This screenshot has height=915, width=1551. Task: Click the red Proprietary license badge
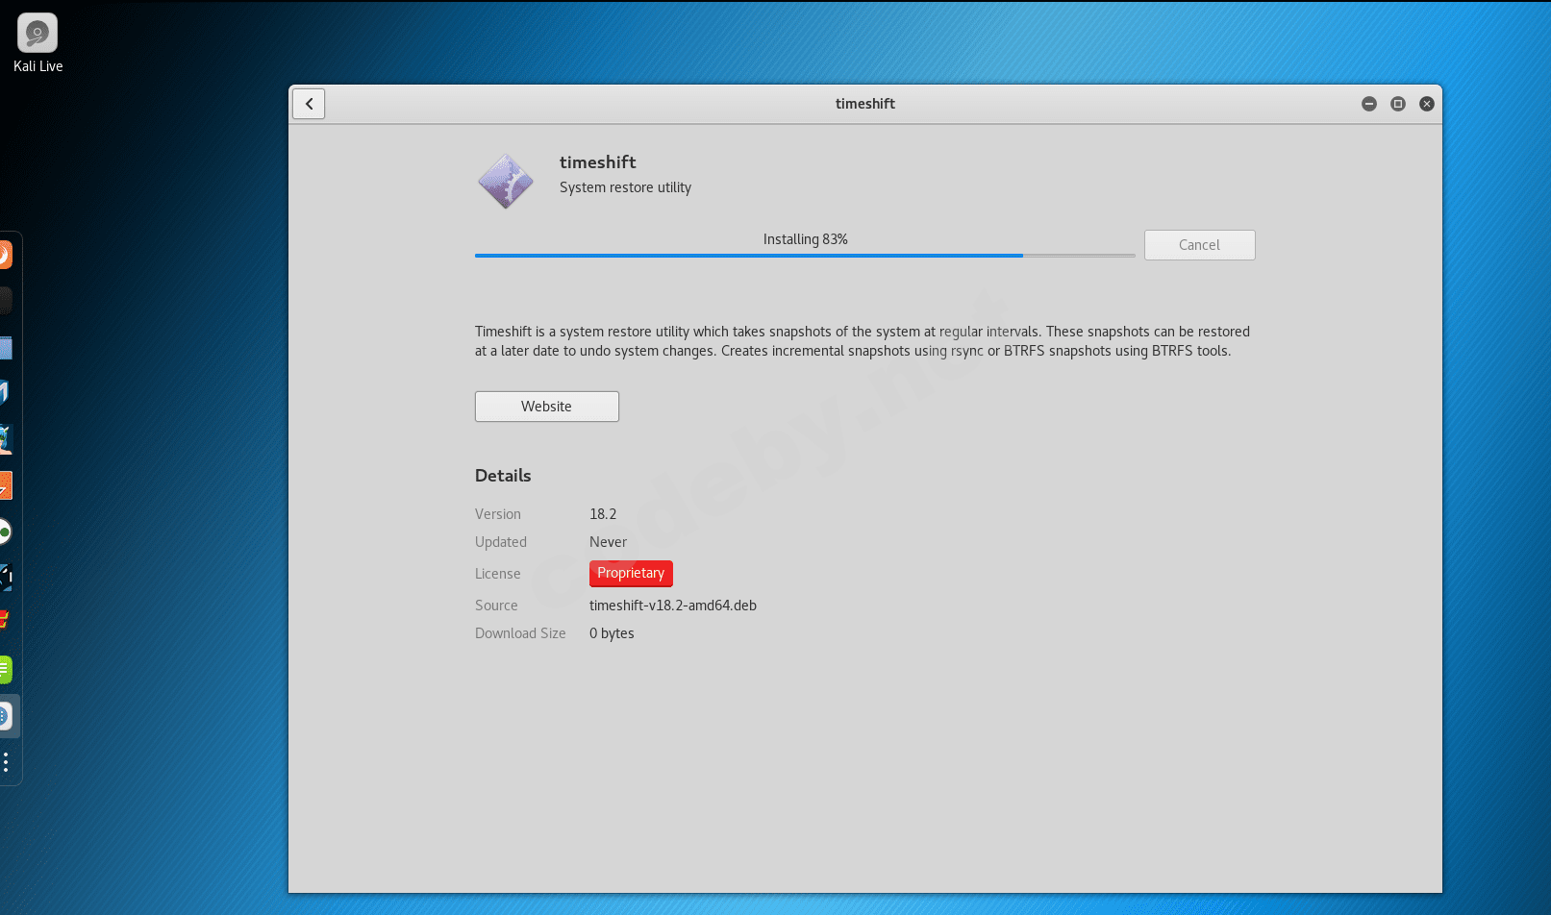(631, 573)
